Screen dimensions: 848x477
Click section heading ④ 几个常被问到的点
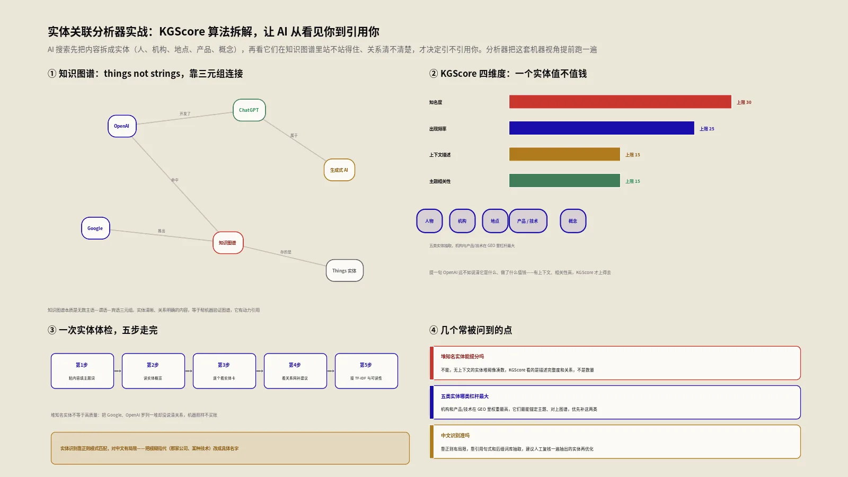471,330
